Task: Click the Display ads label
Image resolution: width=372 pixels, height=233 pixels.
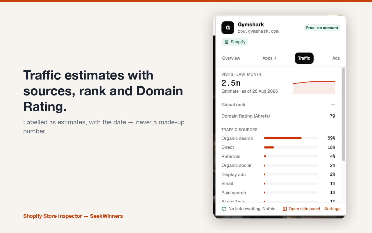Action: 233,175
